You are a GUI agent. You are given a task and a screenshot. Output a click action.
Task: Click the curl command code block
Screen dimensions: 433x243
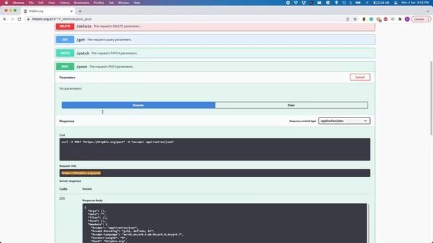(x=215, y=149)
